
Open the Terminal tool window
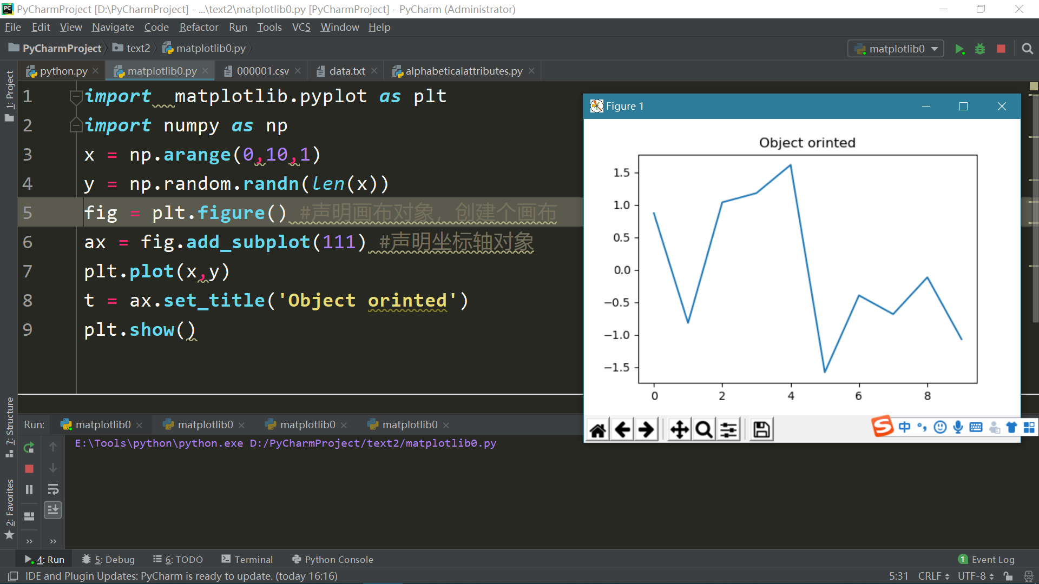coord(247,560)
